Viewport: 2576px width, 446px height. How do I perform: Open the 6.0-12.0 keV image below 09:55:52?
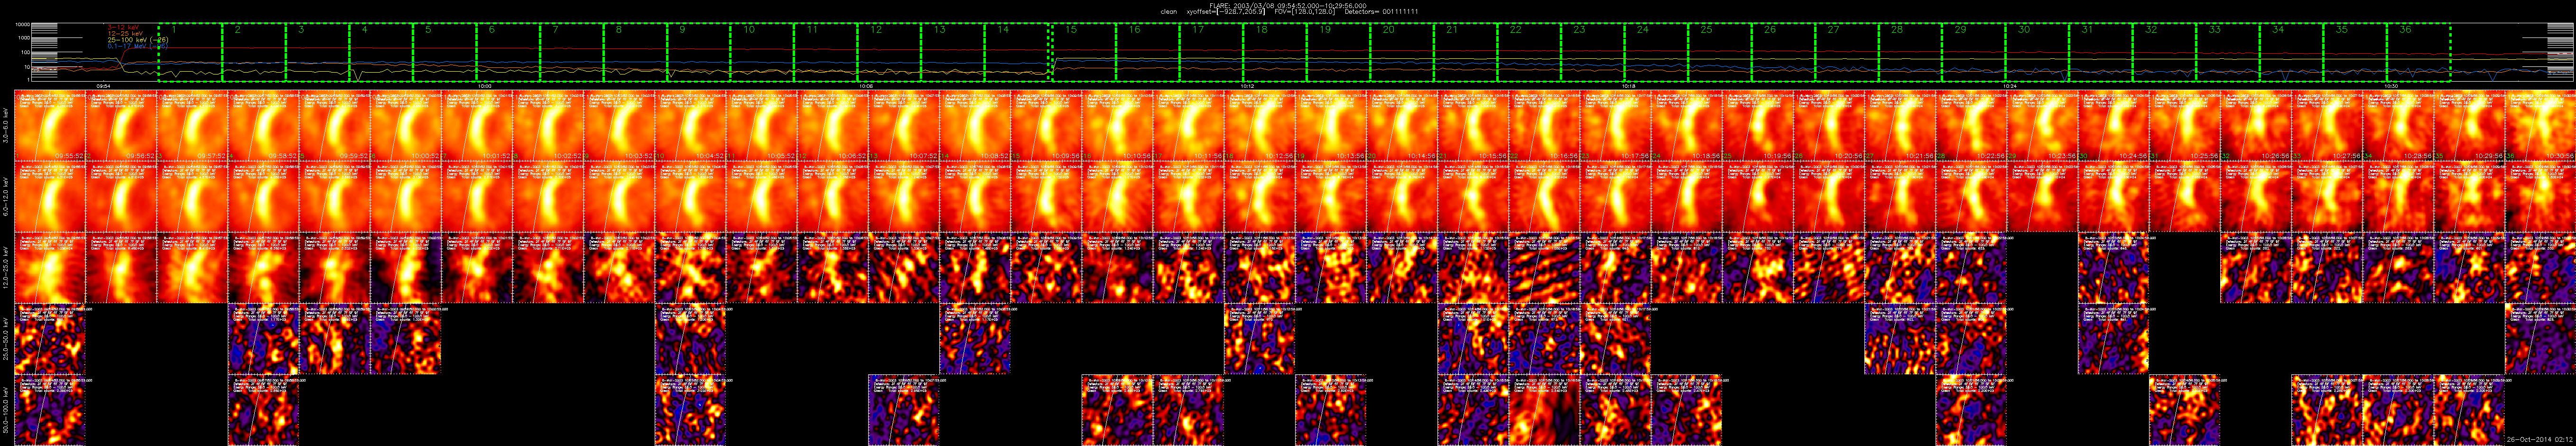pos(50,198)
